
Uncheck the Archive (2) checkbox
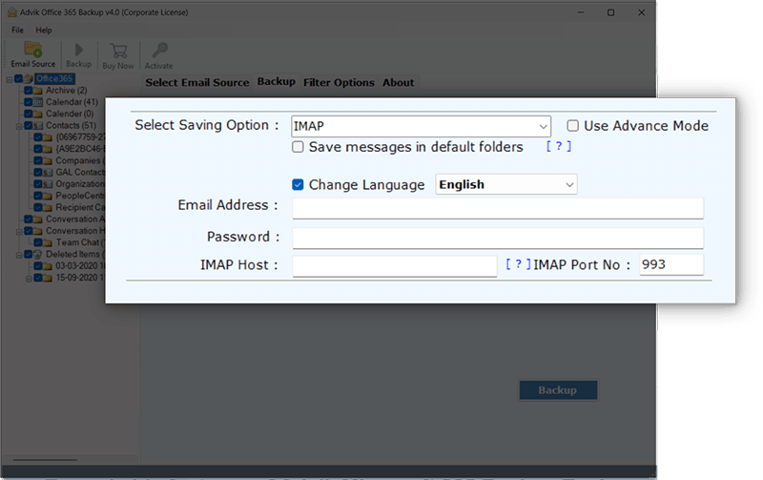click(29, 90)
